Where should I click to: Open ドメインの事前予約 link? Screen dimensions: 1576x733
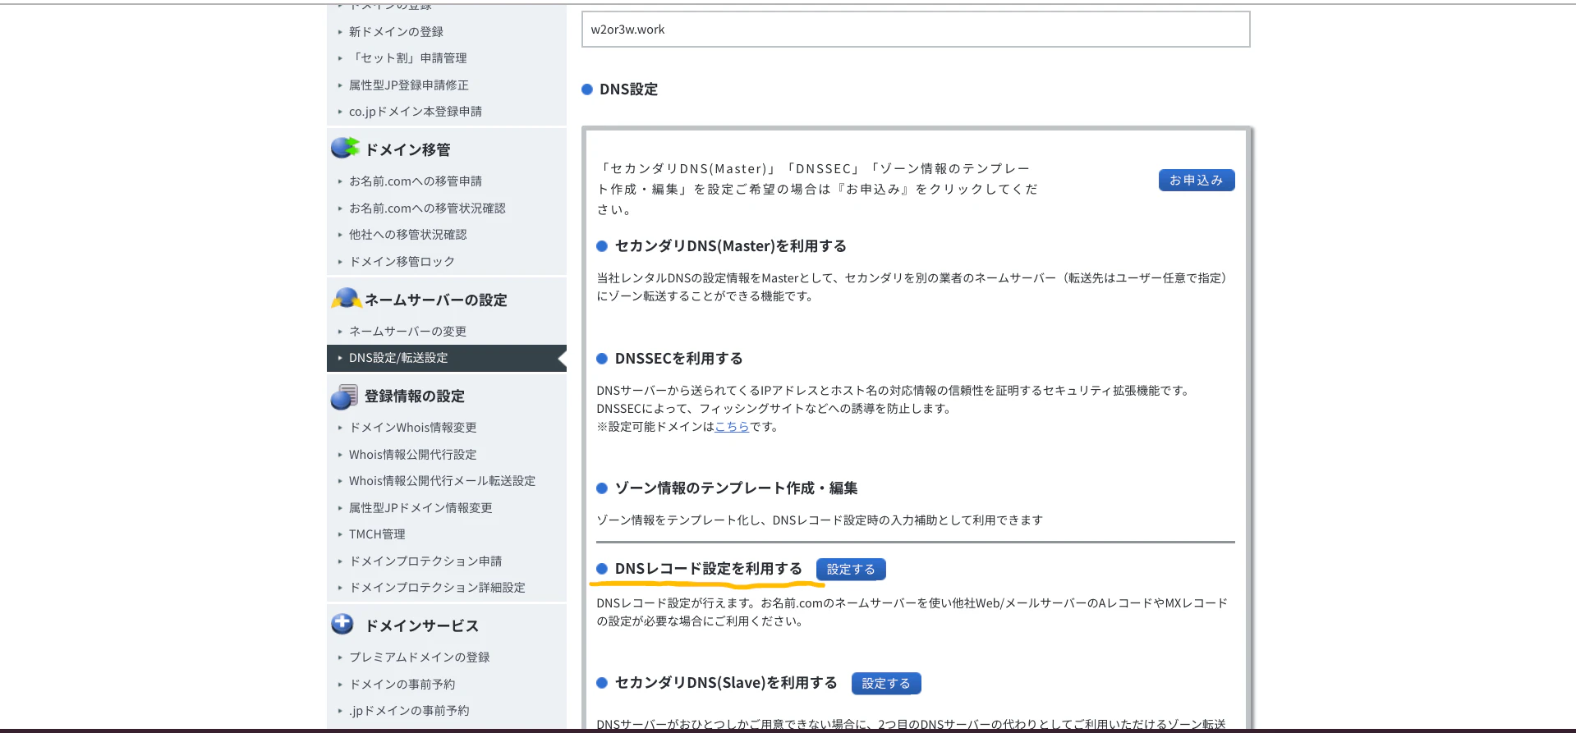coord(402,685)
